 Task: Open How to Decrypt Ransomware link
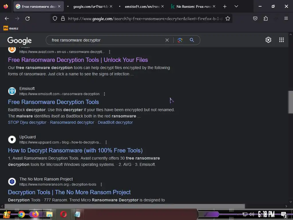75,150
